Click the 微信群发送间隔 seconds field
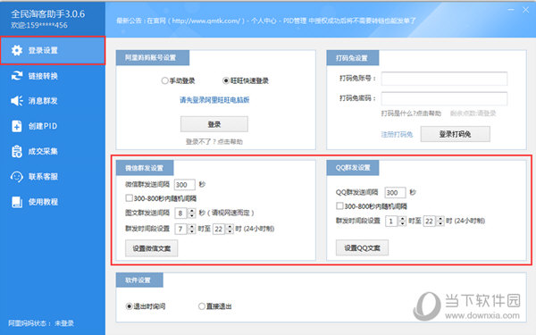 (185, 185)
